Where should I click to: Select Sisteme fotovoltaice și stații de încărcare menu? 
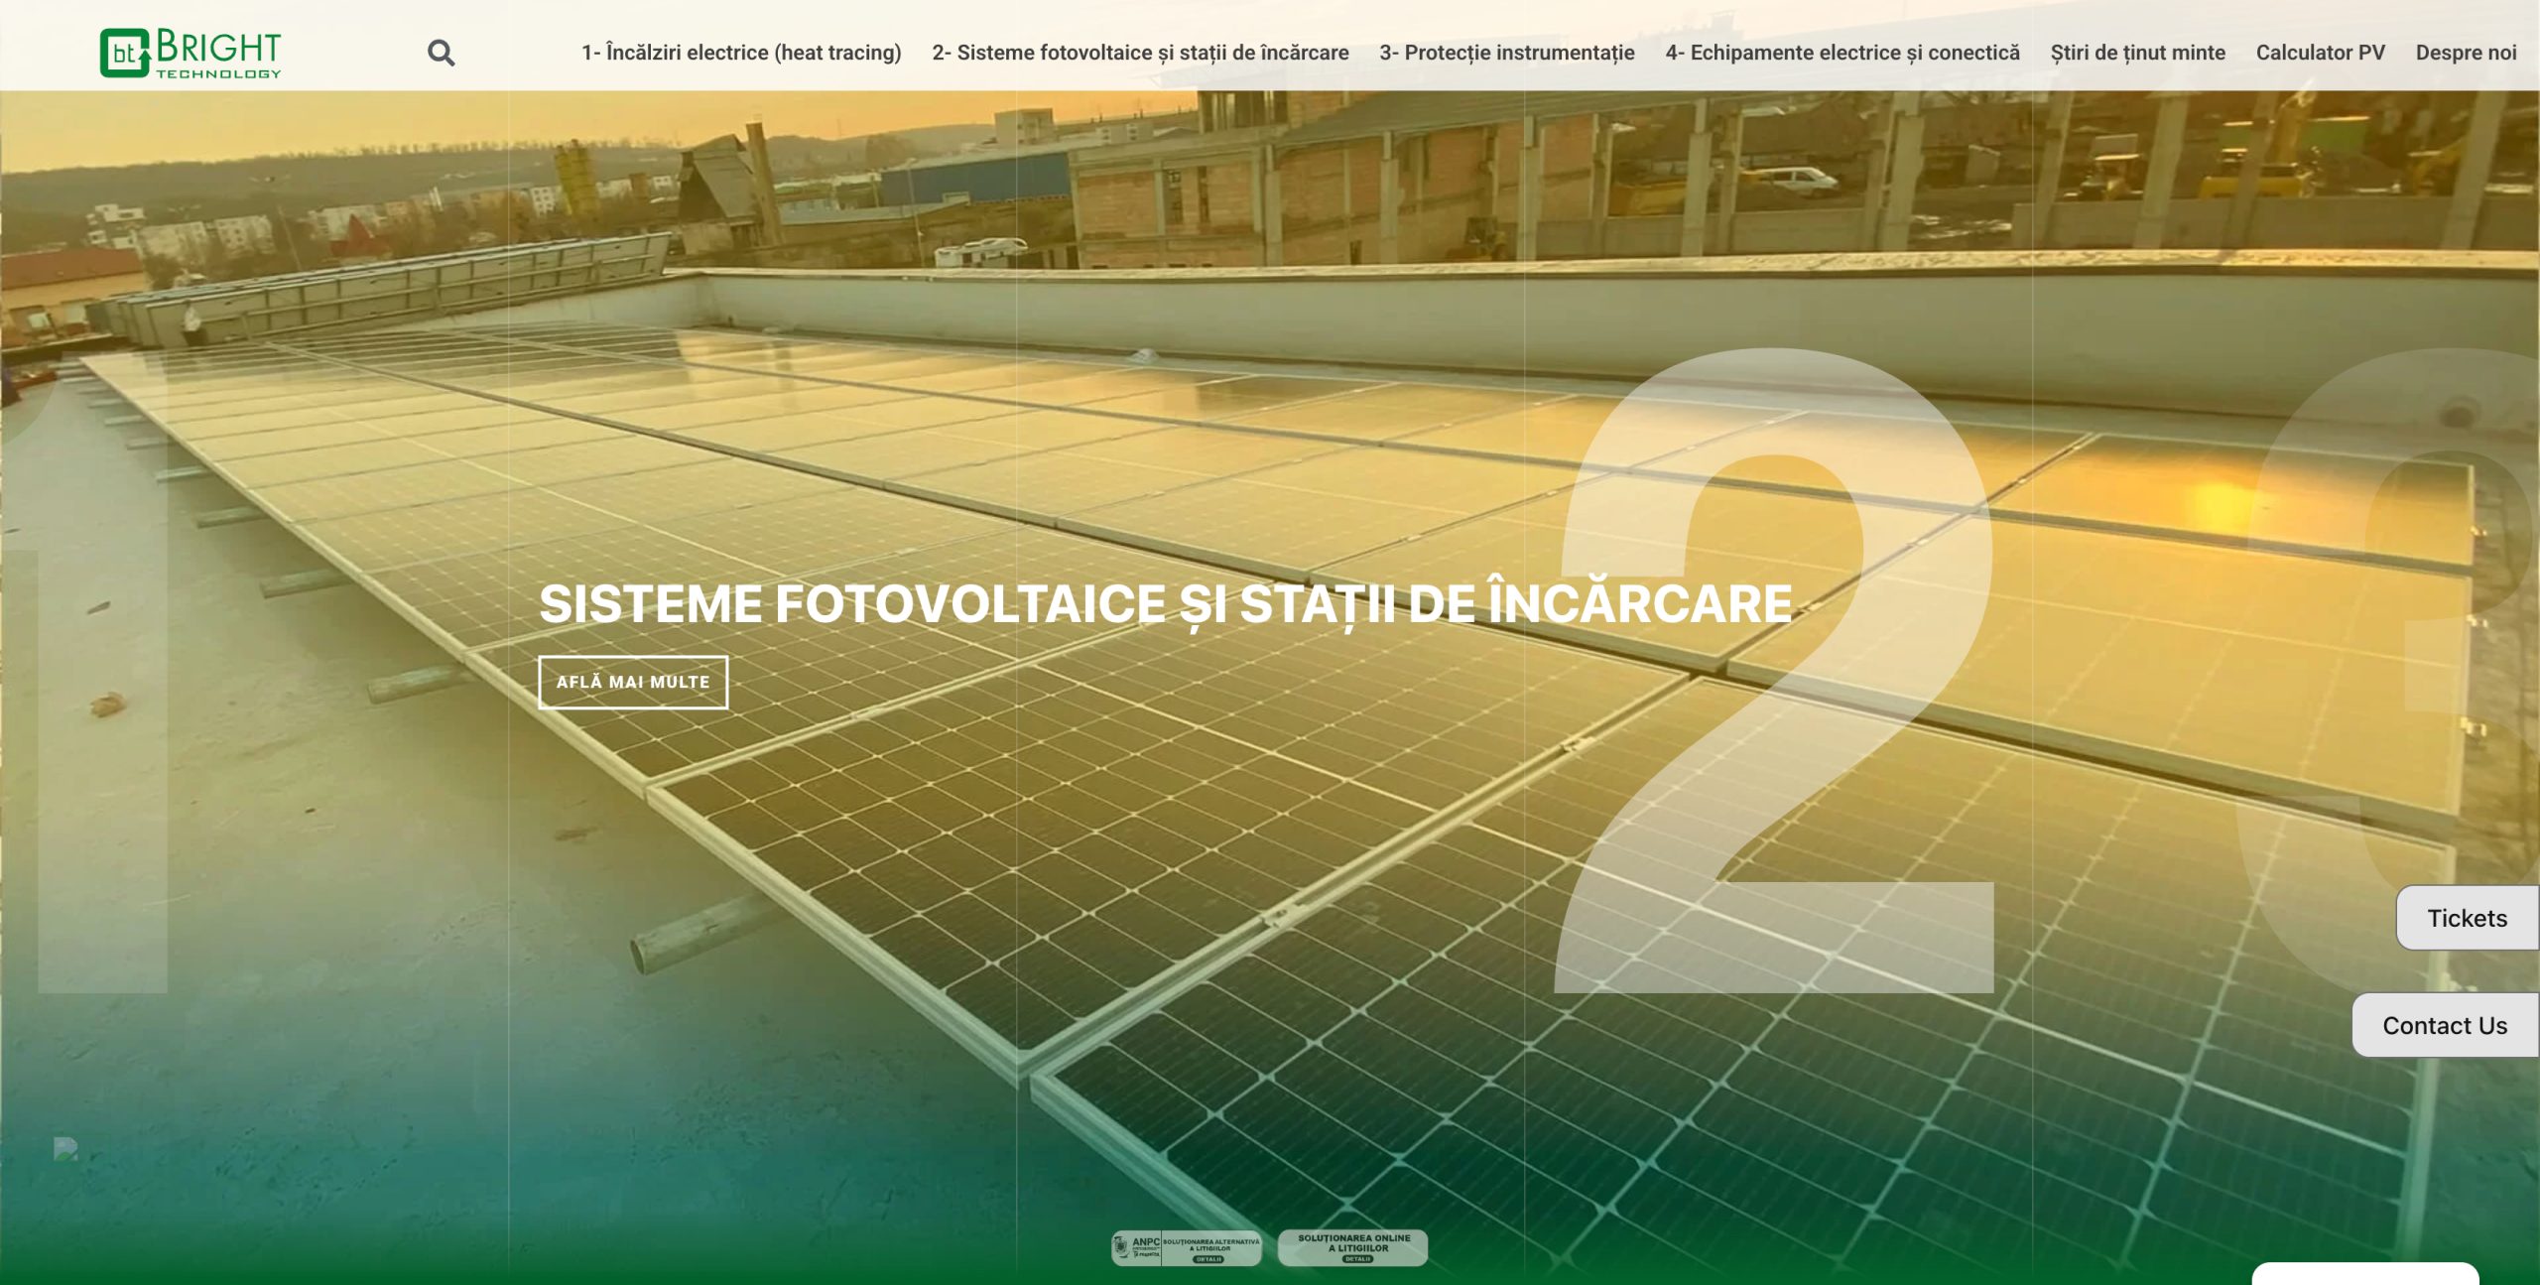(1140, 53)
